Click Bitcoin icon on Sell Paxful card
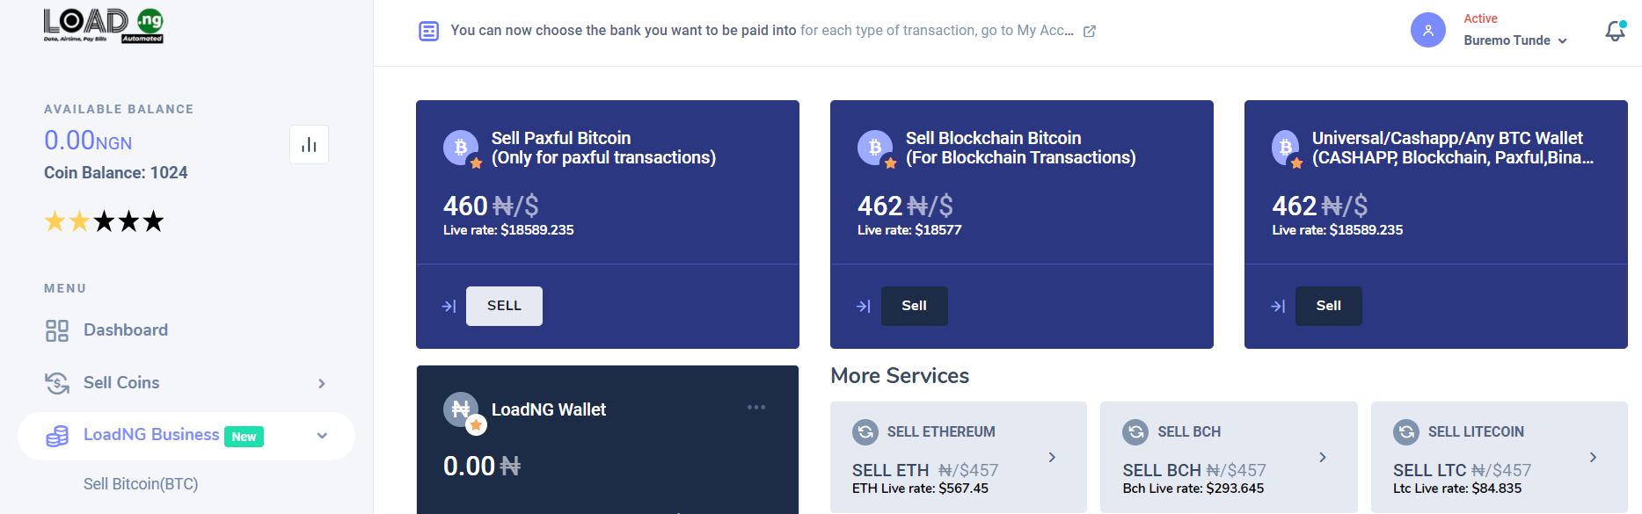 pos(461,148)
